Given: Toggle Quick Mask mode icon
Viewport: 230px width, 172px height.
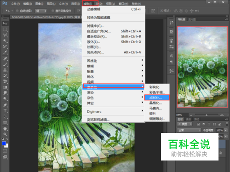Looking at the screenshot, I should 5,151.
